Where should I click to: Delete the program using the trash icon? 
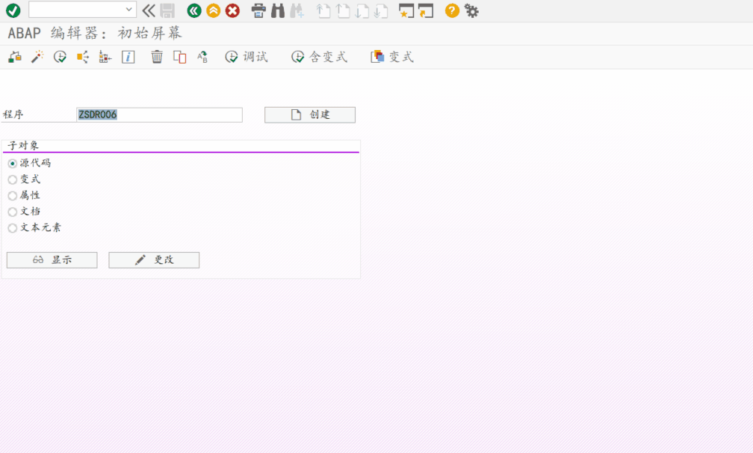(156, 56)
